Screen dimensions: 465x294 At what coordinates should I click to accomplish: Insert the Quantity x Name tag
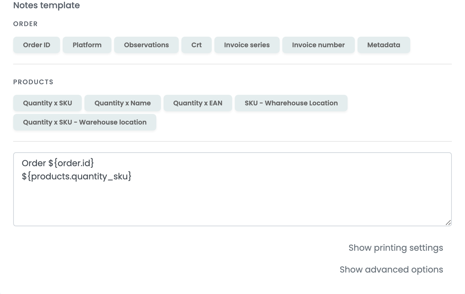click(x=123, y=103)
